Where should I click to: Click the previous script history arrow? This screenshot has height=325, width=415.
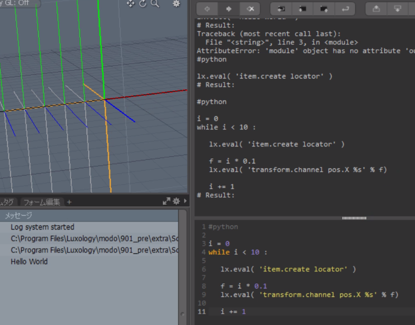(x=207, y=9)
